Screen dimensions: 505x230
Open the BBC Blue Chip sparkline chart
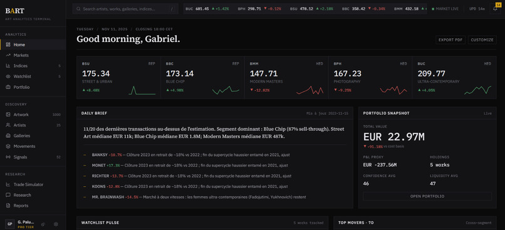coord(226,90)
